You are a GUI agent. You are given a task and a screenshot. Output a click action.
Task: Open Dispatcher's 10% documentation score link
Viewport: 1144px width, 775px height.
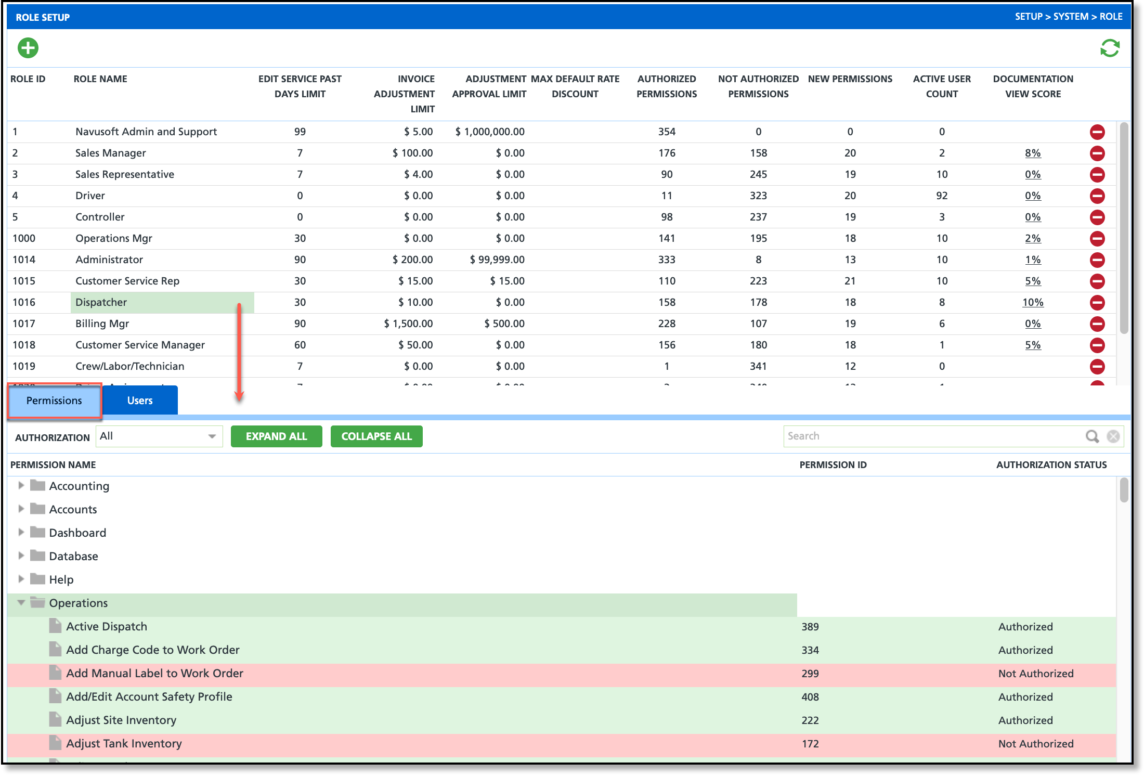1033,303
